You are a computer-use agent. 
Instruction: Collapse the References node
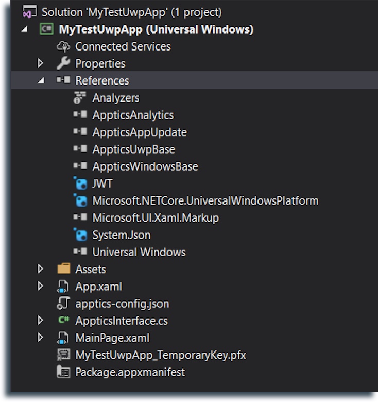[x=41, y=81]
